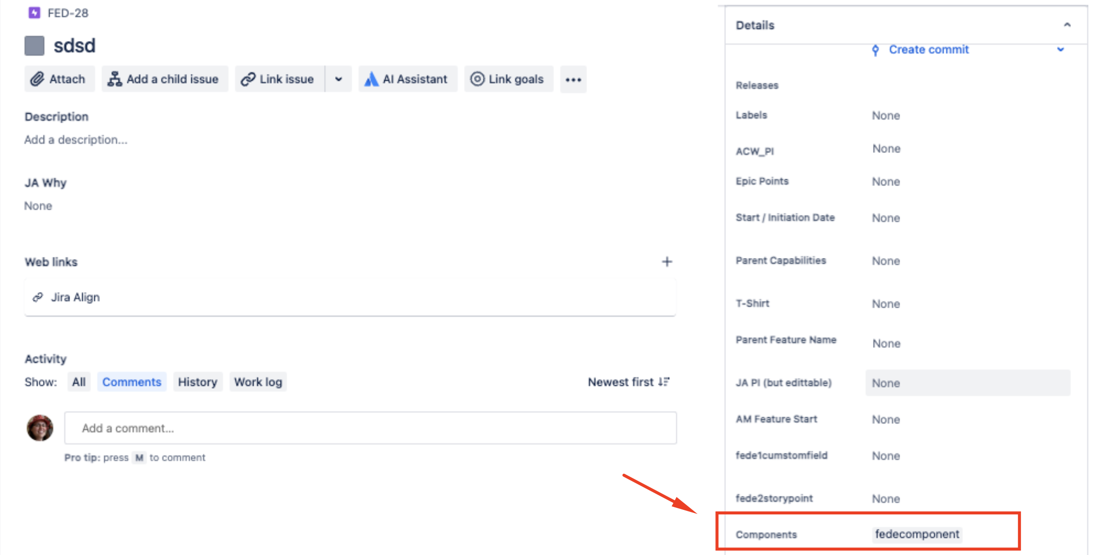The height and width of the screenshot is (555, 1096).
Task: Click the fedecomponent component tag
Action: 917,534
